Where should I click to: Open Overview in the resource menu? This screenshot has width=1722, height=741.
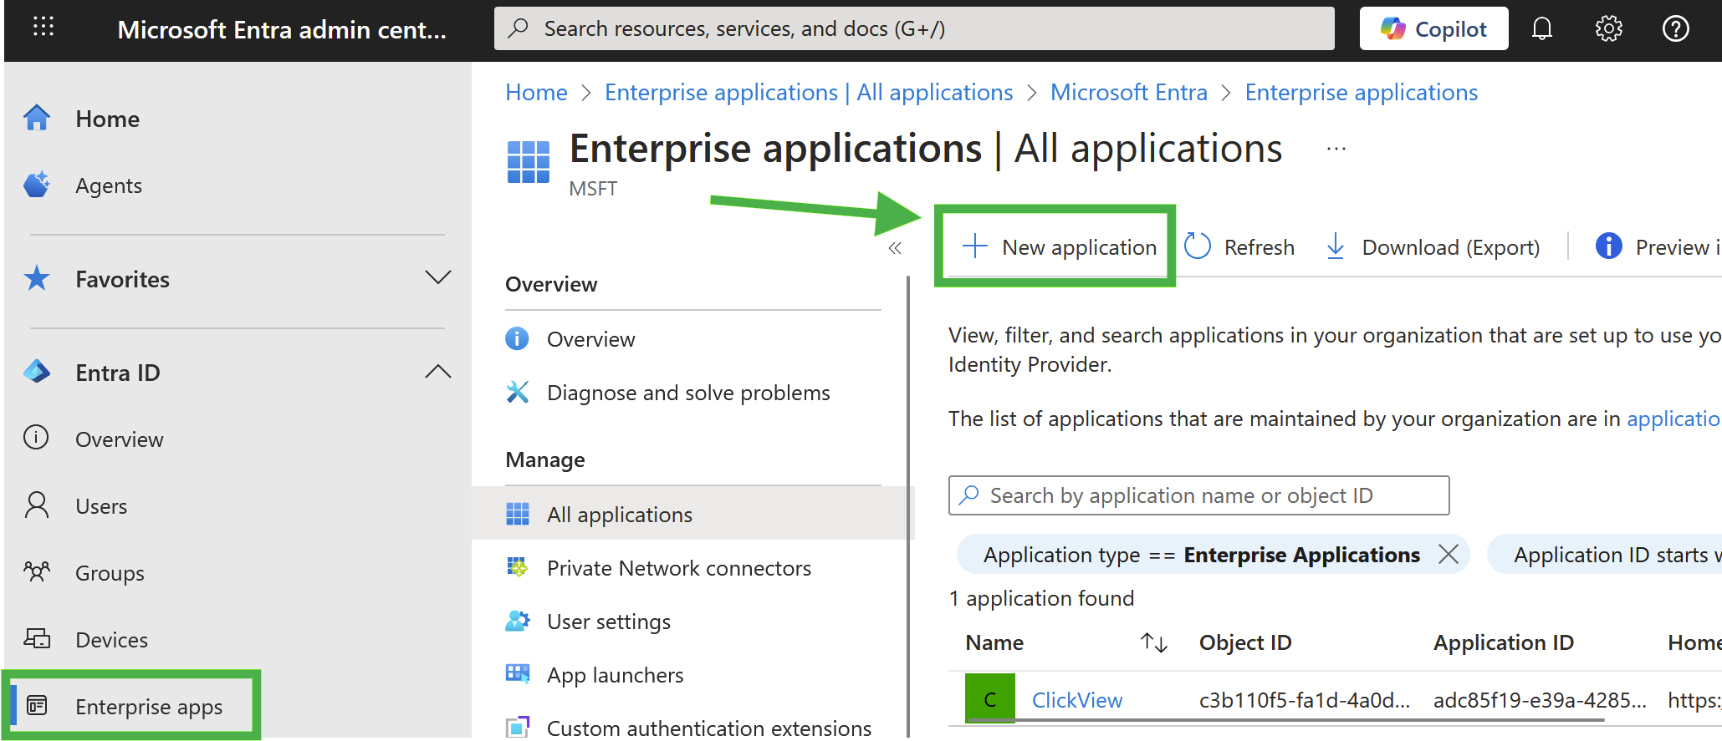point(590,339)
